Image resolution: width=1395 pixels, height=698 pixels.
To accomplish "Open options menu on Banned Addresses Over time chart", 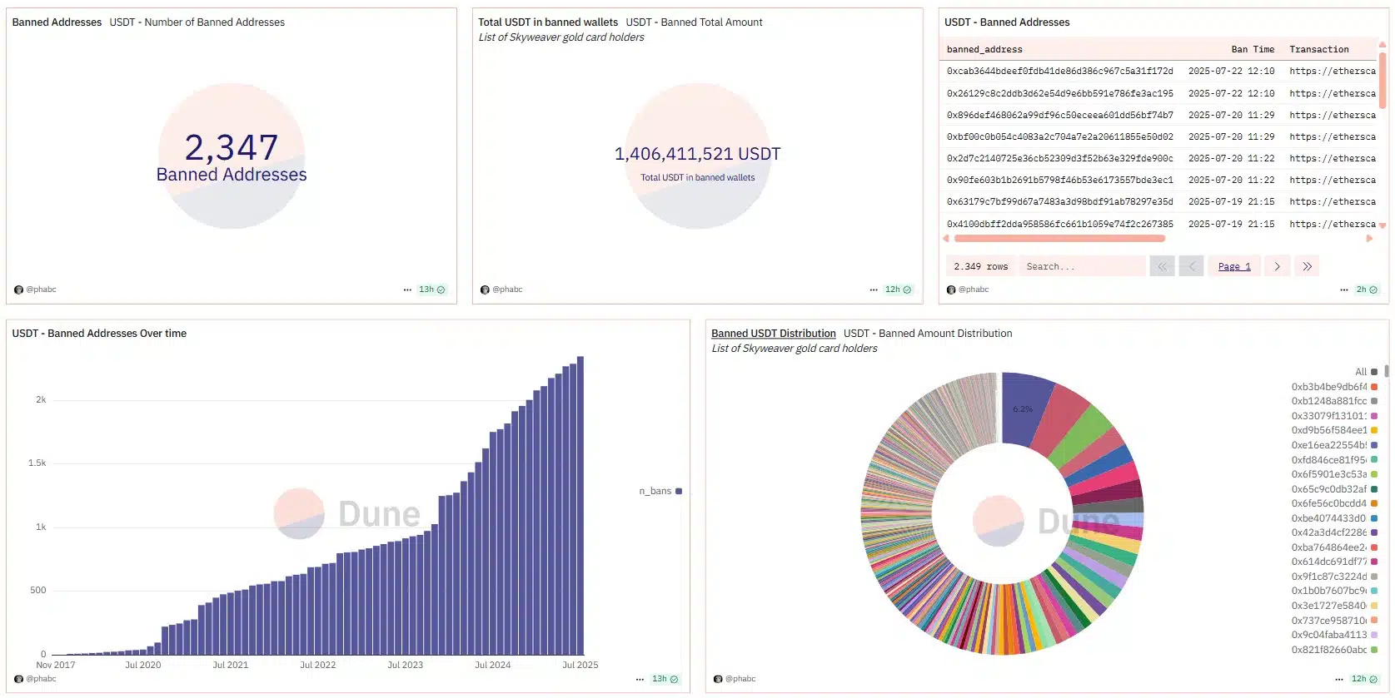I will click(640, 680).
